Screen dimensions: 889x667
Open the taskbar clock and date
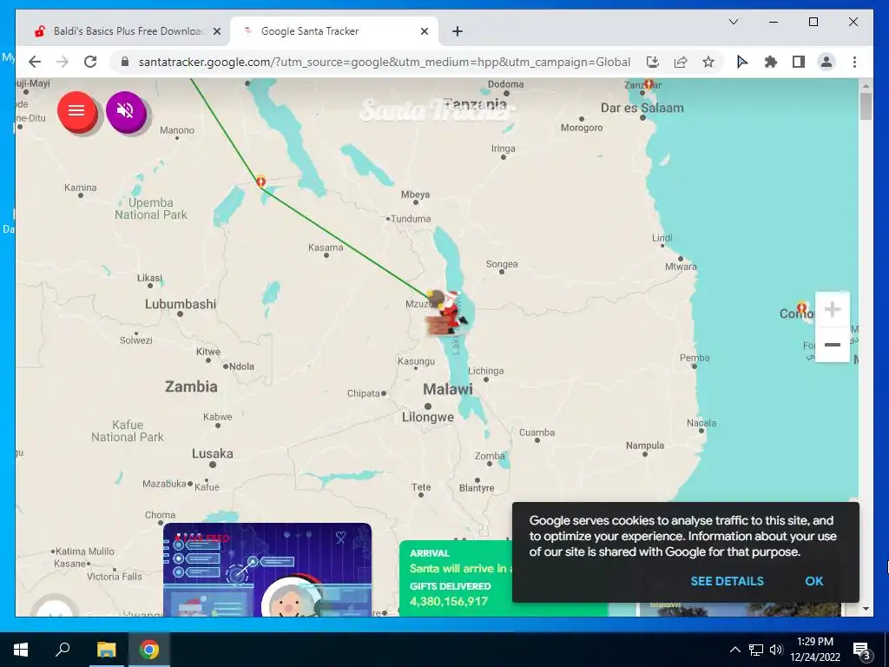pos(815,650)
